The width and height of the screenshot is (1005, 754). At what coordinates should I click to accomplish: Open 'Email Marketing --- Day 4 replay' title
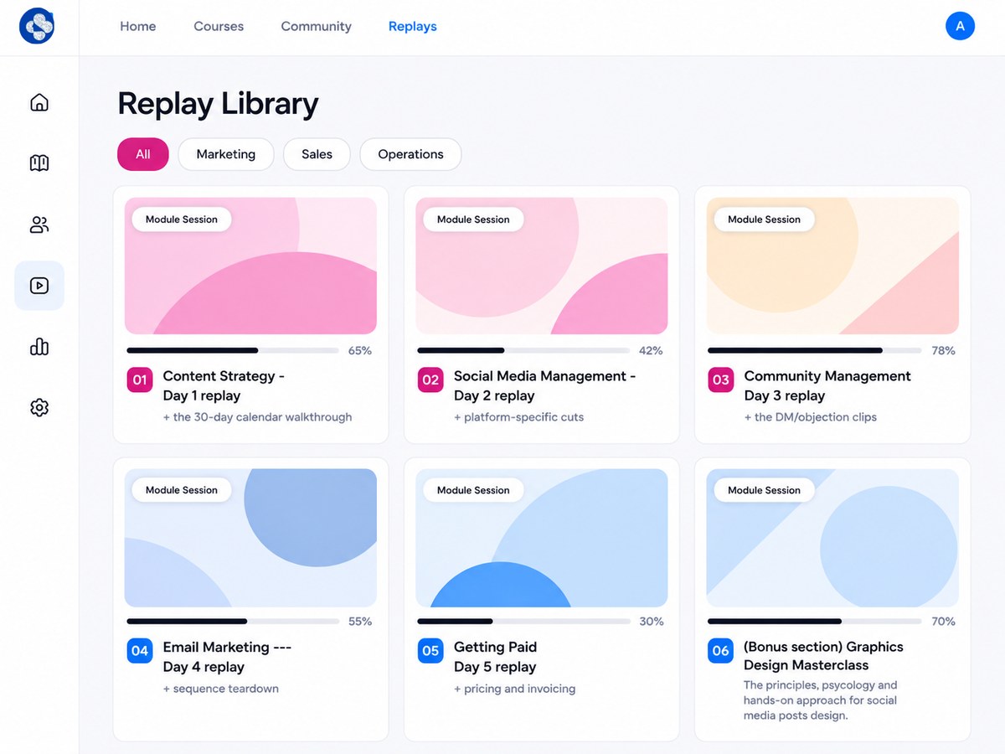click(x=227, y=657)
